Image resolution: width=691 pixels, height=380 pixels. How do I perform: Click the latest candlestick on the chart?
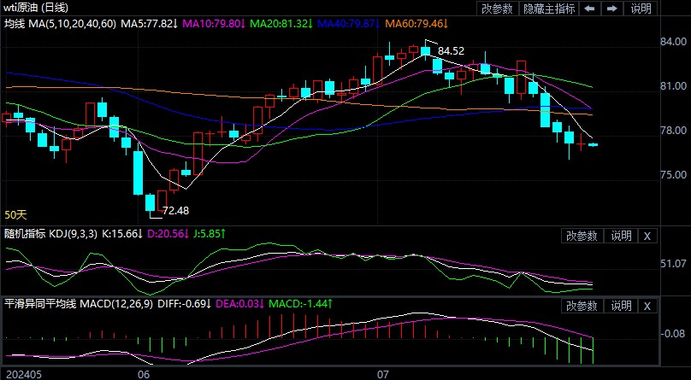tap(594, 144)
